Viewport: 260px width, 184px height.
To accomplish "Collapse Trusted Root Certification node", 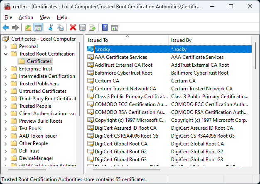I will coord(6,54).
